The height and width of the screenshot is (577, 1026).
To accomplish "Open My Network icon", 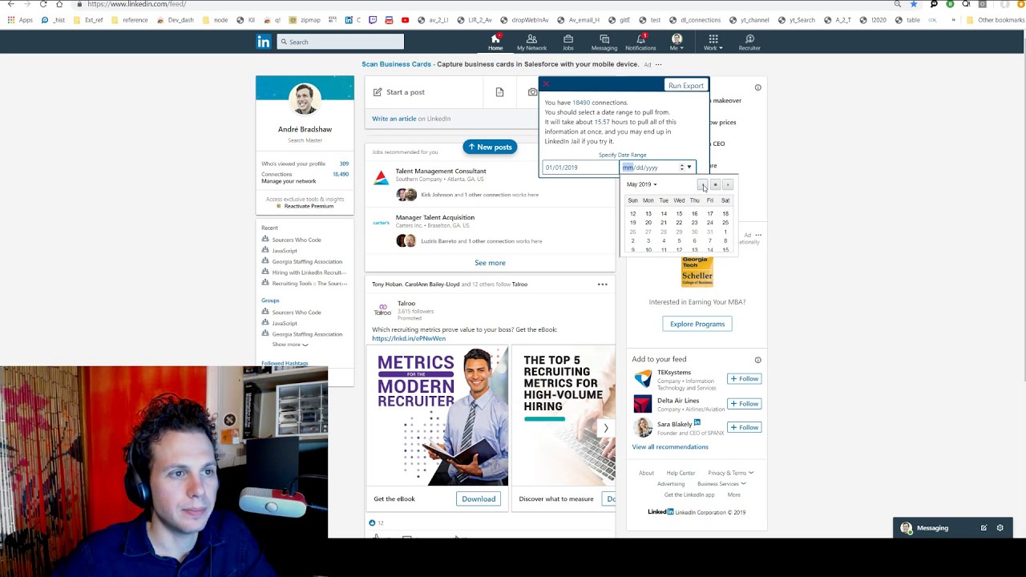I will pyautogui.click(x=531, y=42).
